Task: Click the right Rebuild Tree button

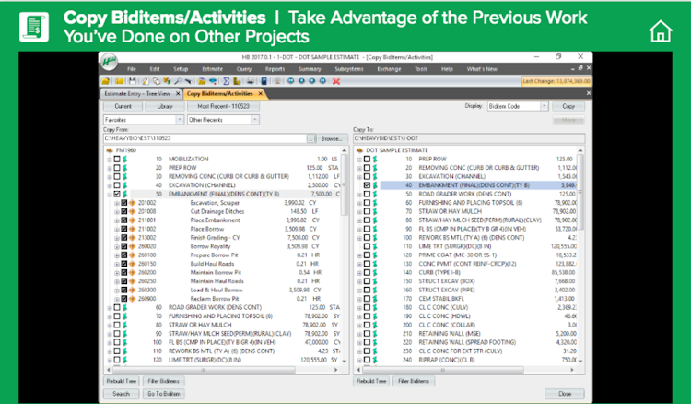Action: [371, 381]
